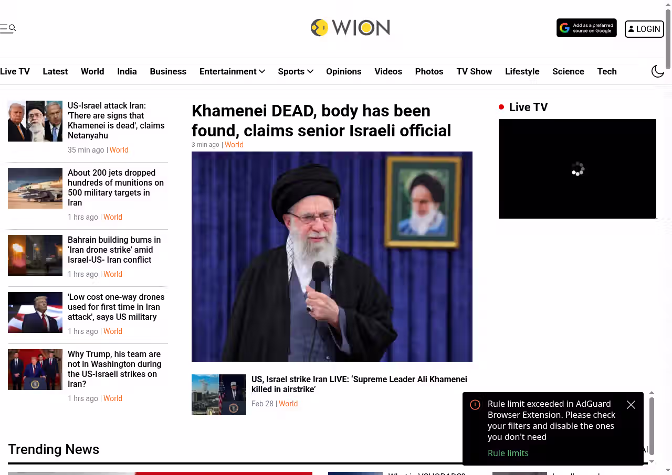The image size is (672, 475).
Task: Click the Live TV video player
Action: click(577, 169)
